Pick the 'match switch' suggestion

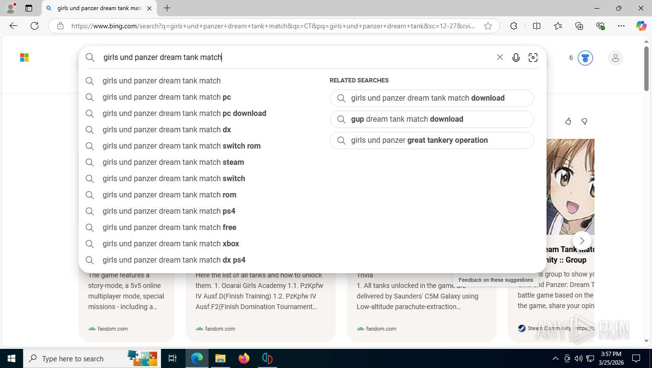coord(174,178)
